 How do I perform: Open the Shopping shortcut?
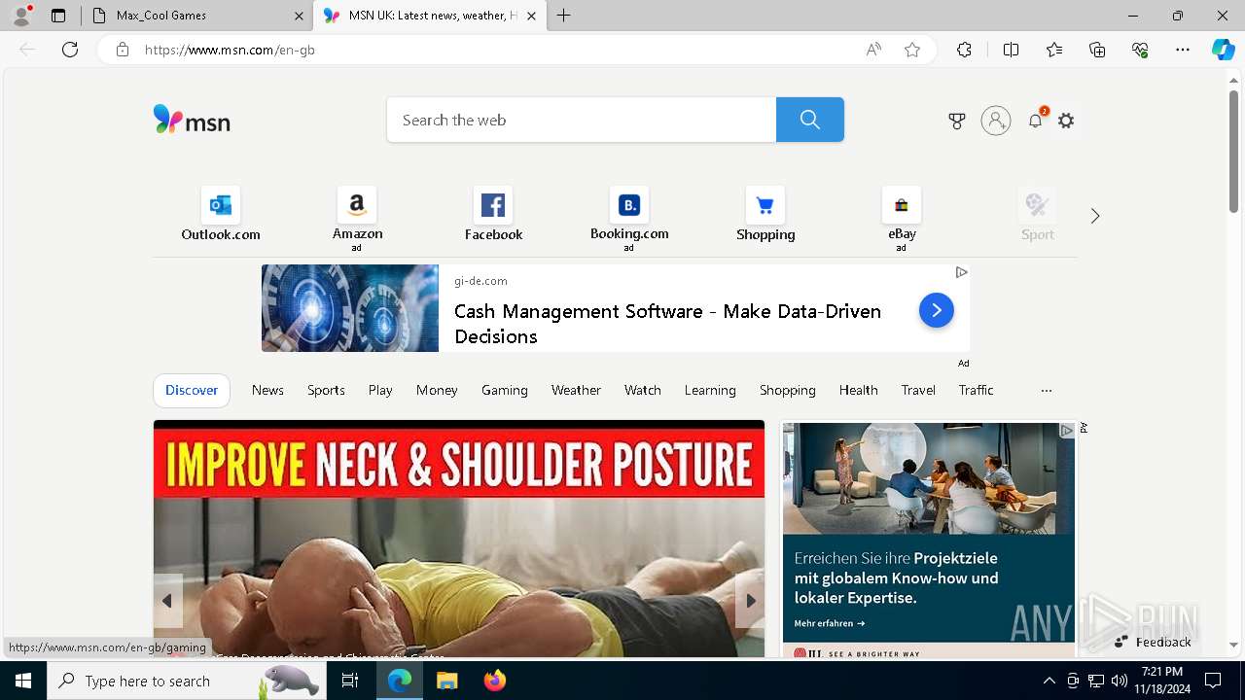(765, 214)
